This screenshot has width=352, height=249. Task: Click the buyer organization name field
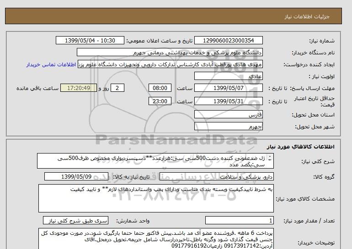point(170,52)
